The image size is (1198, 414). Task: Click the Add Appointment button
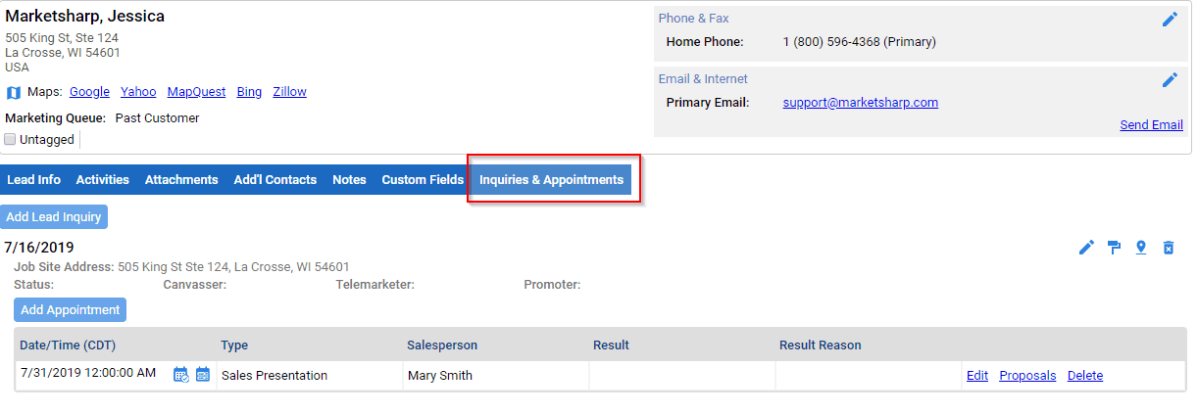[x=71, y=310]
